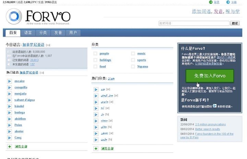
Task: Play pronunciation of conquilla
Action: point(10,88)
